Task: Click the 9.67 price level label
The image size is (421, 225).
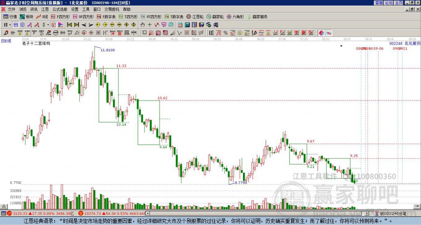Action: pos(311,141)
